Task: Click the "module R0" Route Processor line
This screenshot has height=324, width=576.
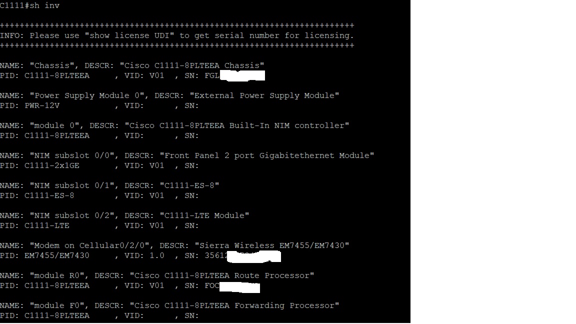Action: click(x=157, y=276)
